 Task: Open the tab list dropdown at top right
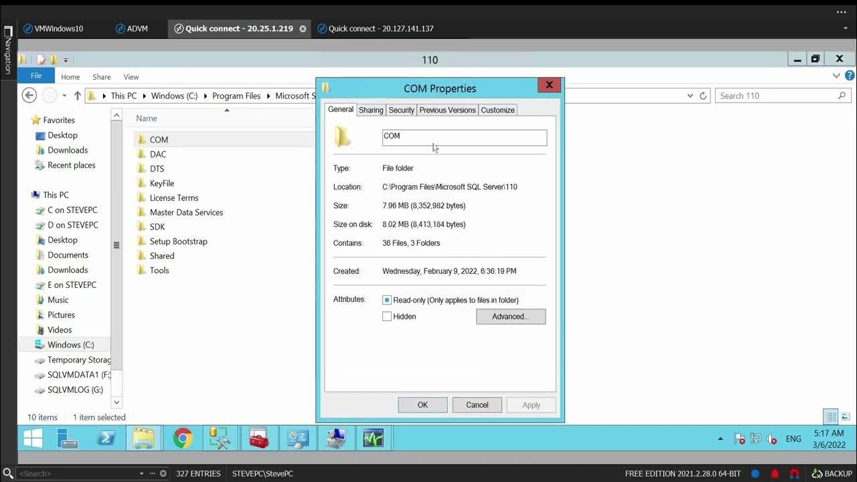846,29
